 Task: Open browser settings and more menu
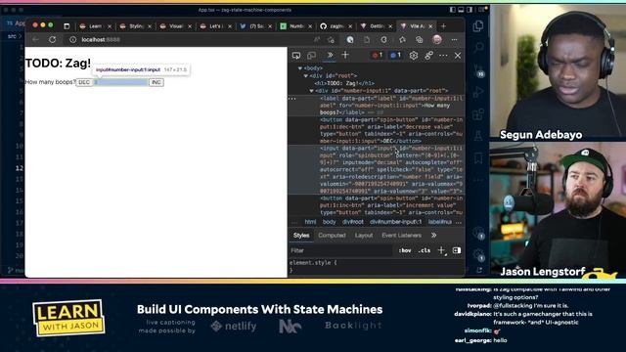pyautogui.click(x=454, y=39)
